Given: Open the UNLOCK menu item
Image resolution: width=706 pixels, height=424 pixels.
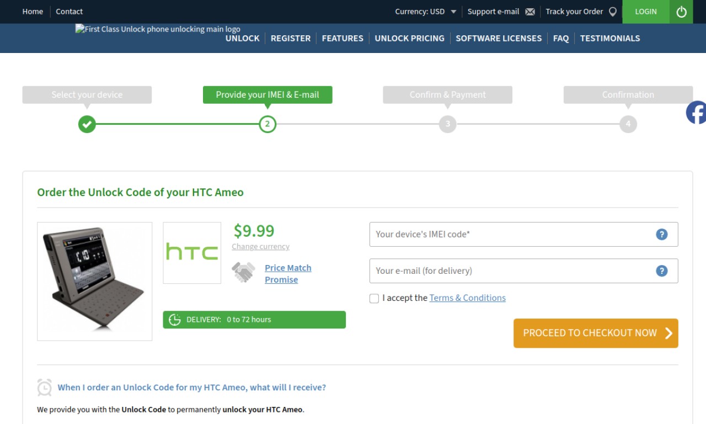Looking at the screenshot, I should (x=242, y=39).
